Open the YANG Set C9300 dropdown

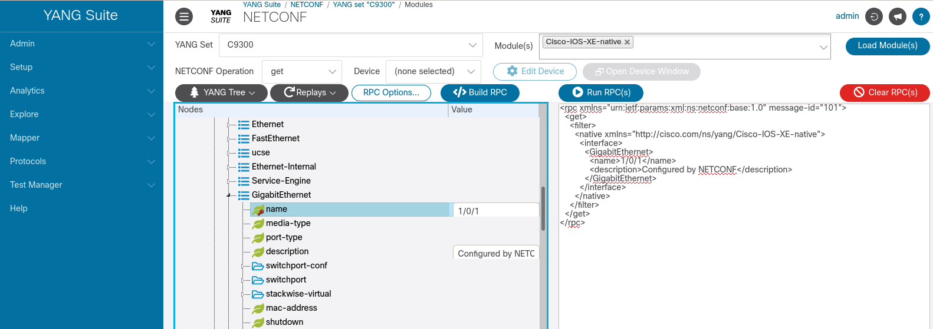351,45
